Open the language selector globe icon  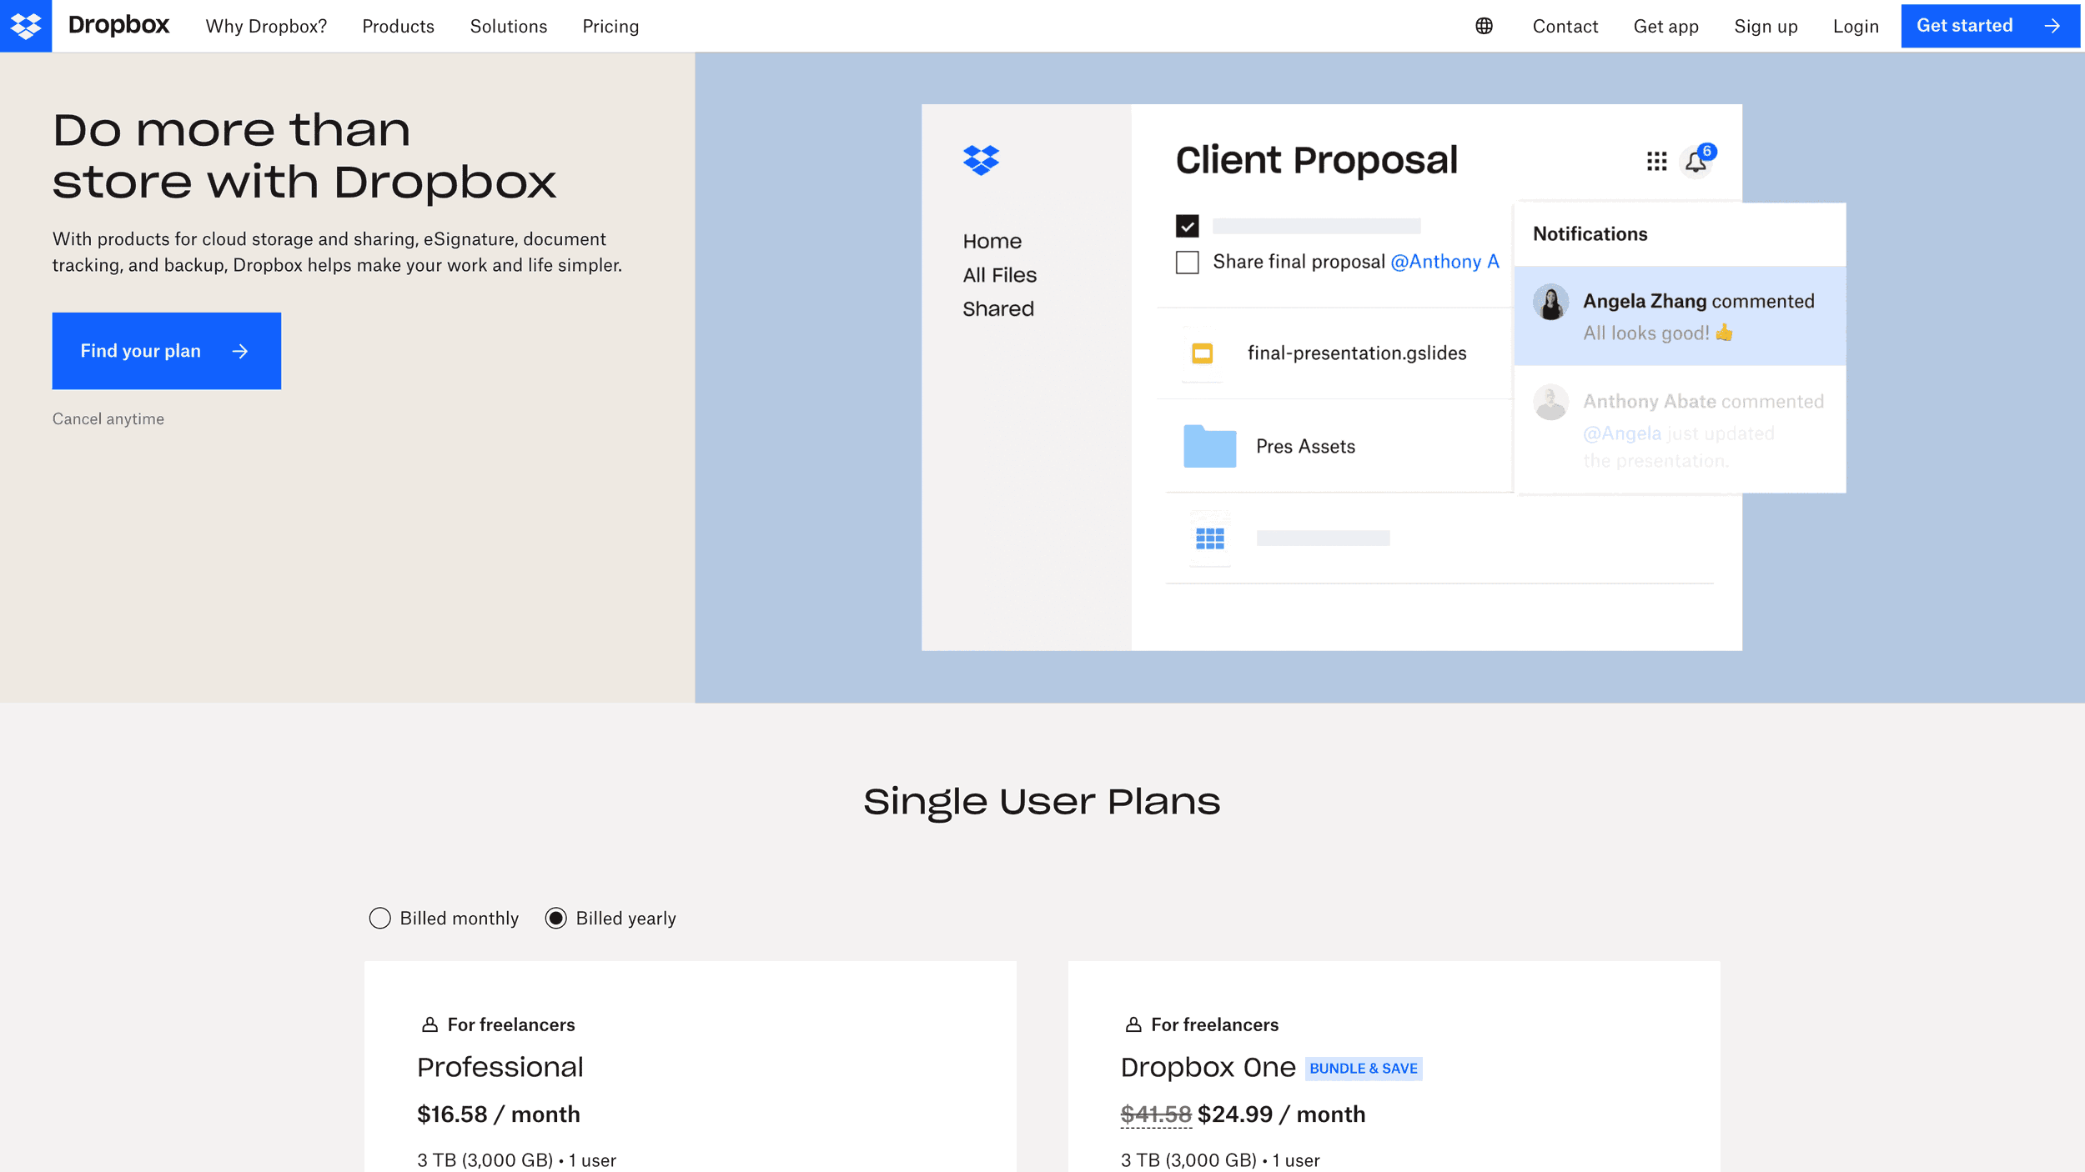[1483, 25]
